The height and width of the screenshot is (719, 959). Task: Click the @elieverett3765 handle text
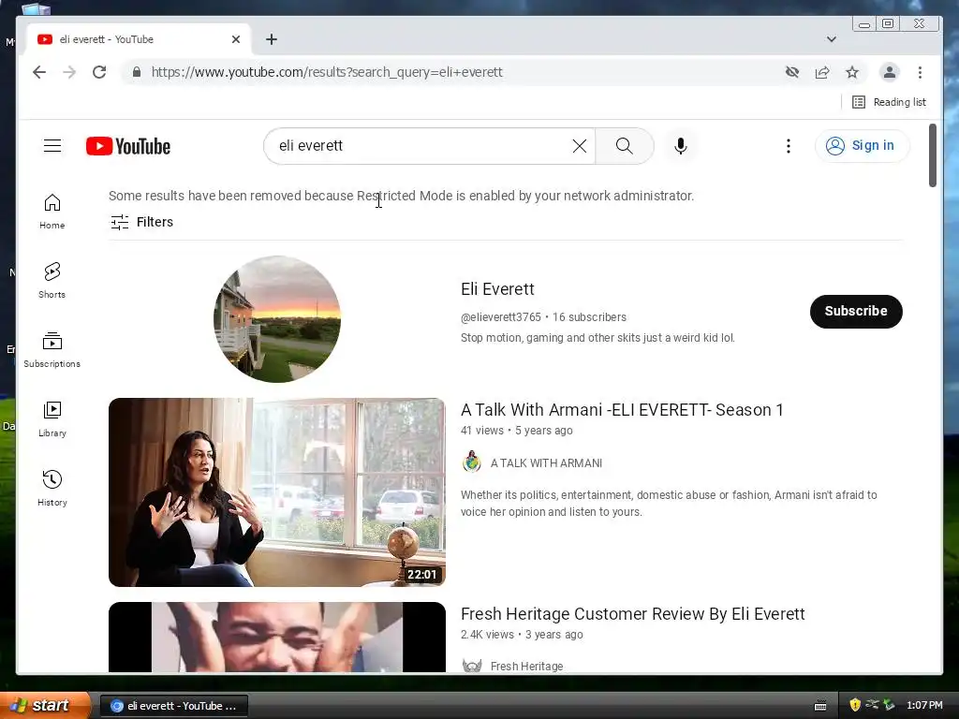tap(501, 317)
